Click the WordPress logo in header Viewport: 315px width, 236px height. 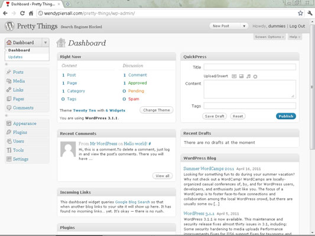point(9,26)
